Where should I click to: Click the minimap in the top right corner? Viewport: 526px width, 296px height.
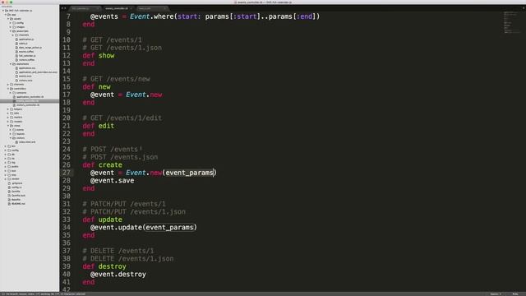click(x=511, y=23)
